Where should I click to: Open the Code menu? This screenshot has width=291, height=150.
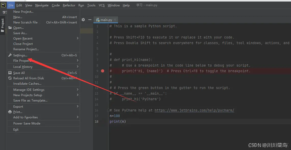(56, 5)
